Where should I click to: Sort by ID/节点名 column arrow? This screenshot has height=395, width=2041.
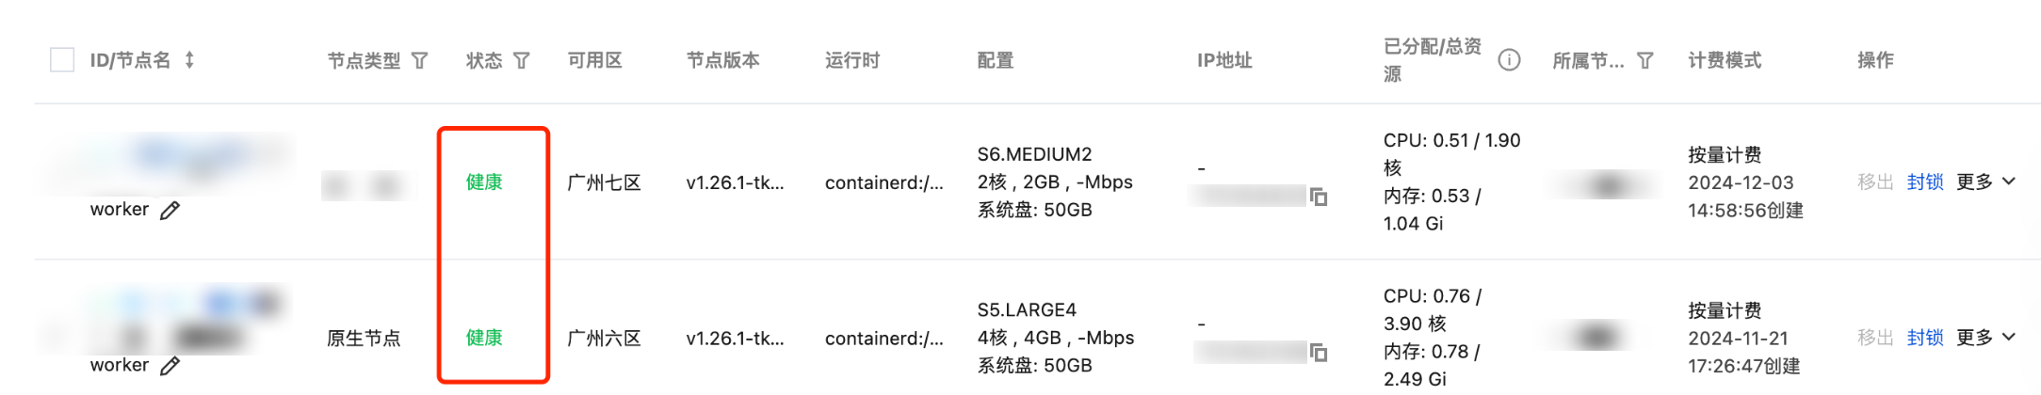pyautogui.click(x=189, y=60)
